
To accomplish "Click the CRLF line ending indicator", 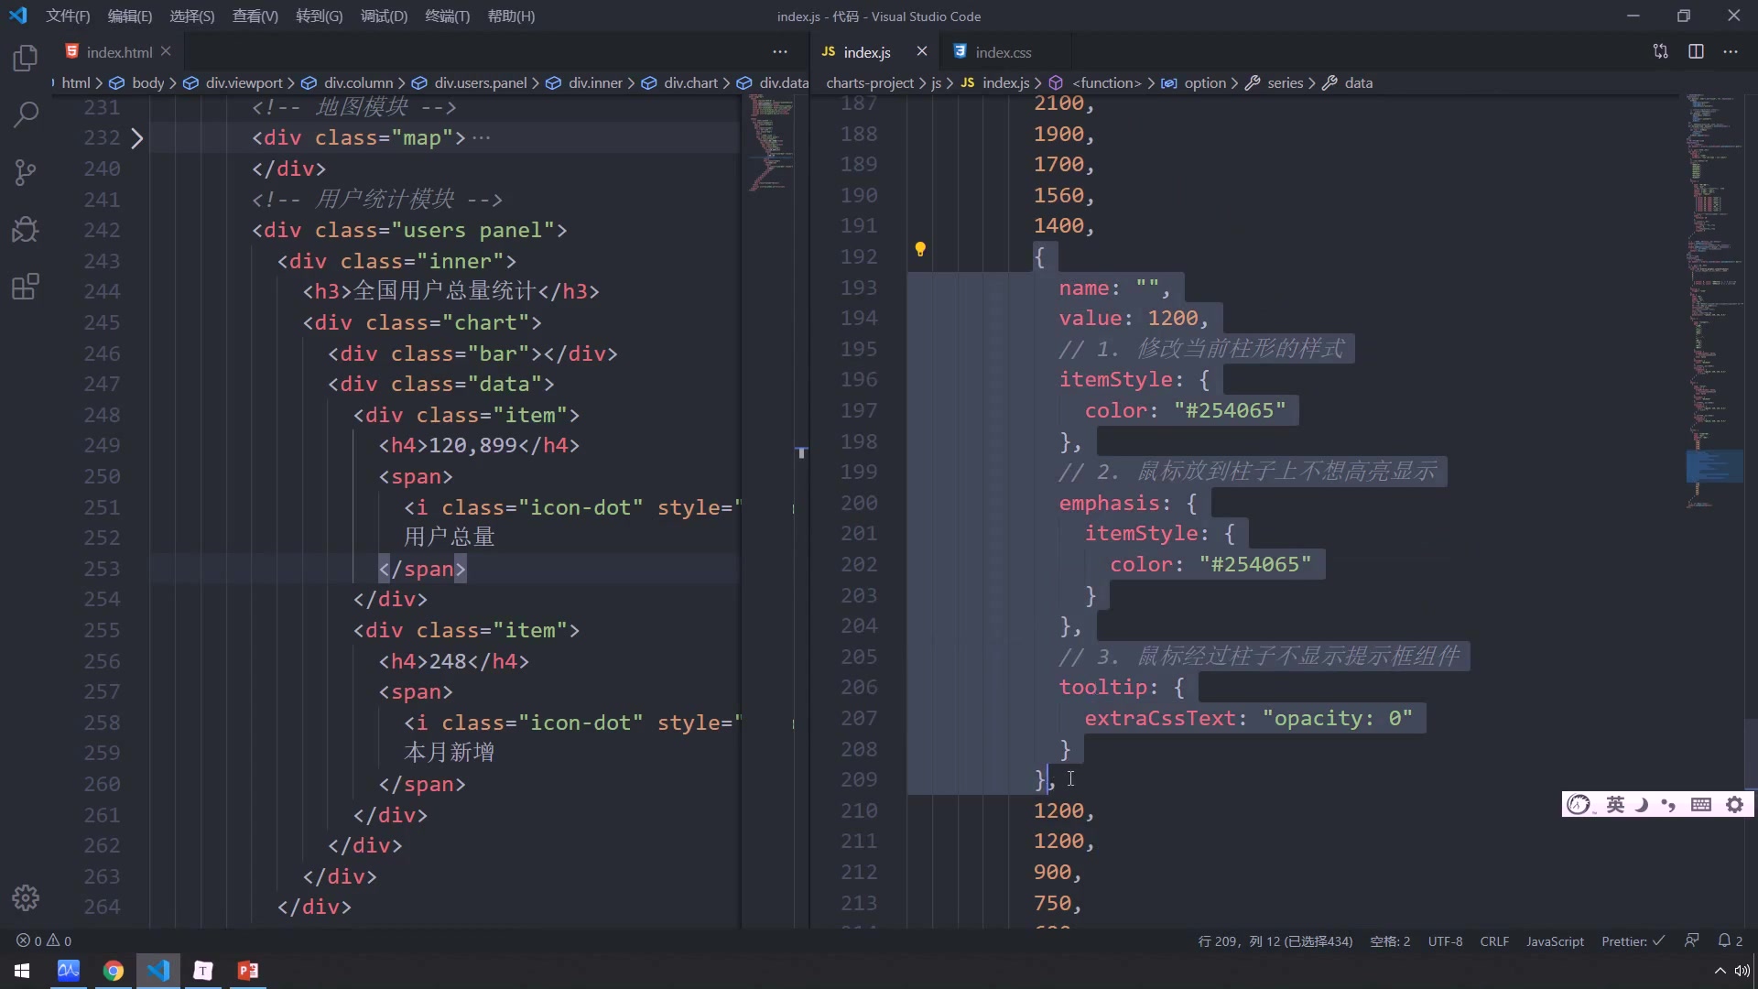I will pyautogui.click(x=1493, y=941).
